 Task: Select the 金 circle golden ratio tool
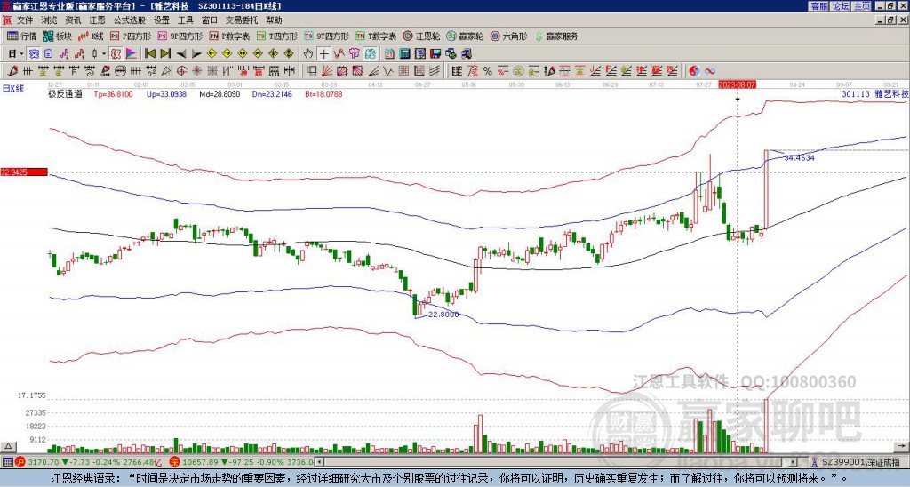(x=518, y=71)
